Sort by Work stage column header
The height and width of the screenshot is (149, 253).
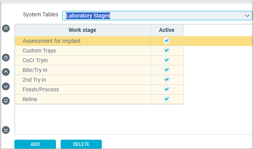tap(83, 30)
